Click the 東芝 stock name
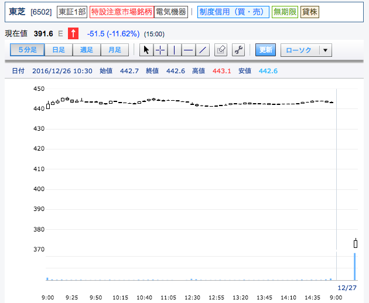Screen dimensions: 369x303 click(17, 12)
